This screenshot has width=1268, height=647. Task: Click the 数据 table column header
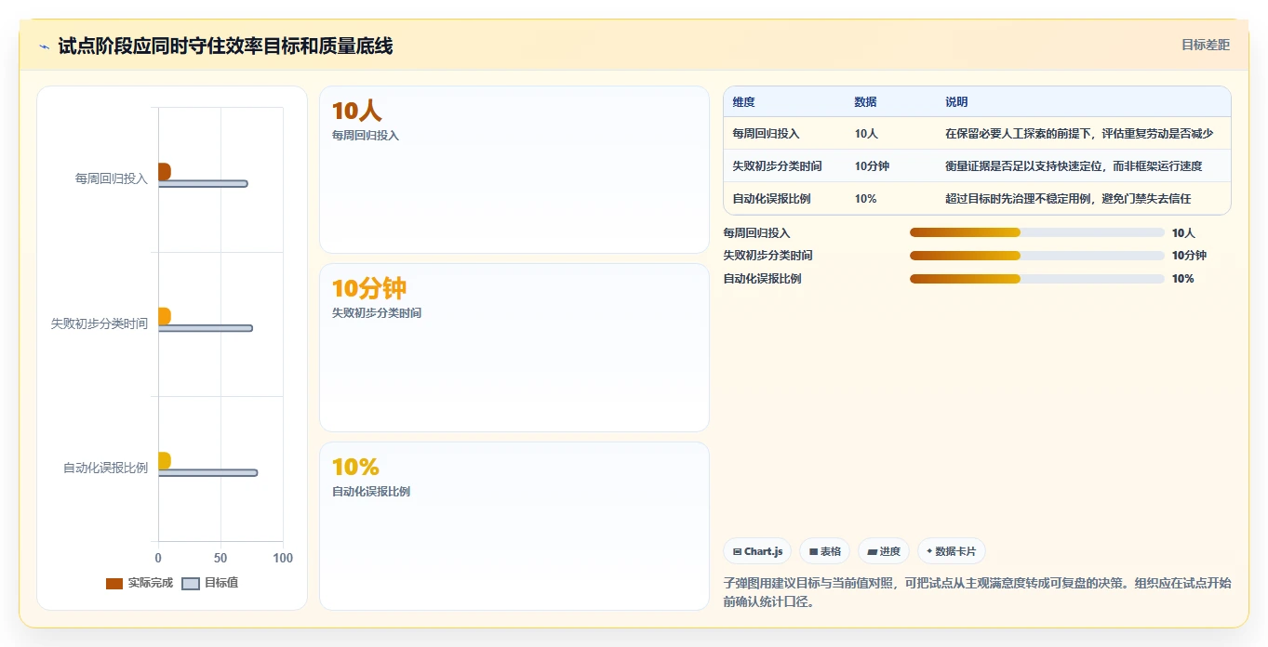865,101
